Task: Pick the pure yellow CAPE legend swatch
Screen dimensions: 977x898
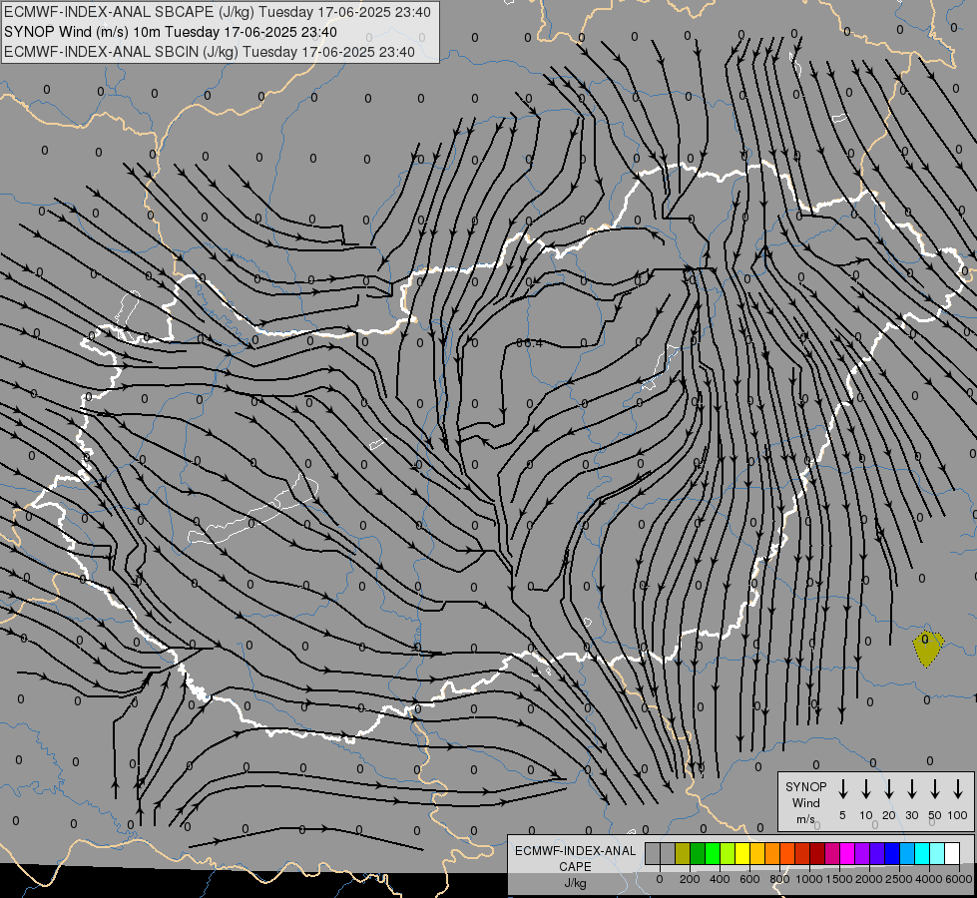Action: coord(742,853)
